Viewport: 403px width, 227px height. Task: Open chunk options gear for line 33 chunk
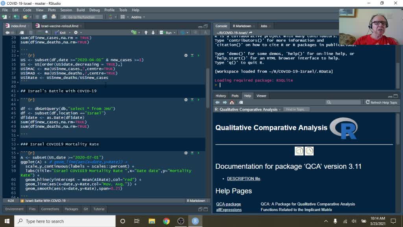[x=186, y=55]
